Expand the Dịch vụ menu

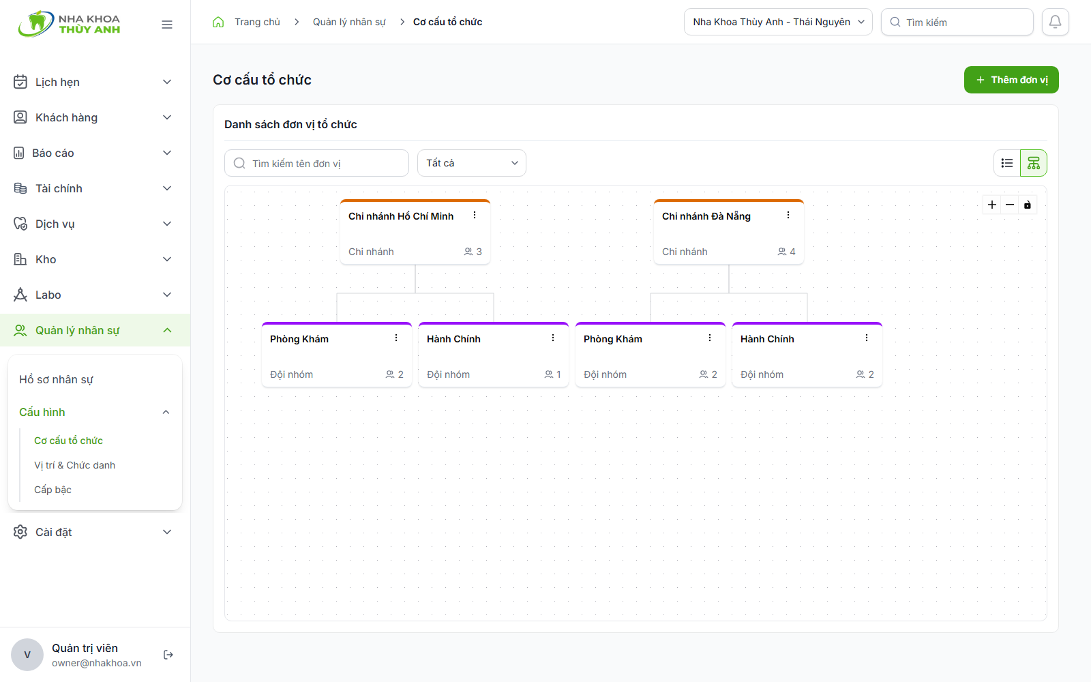click(95, 224)
